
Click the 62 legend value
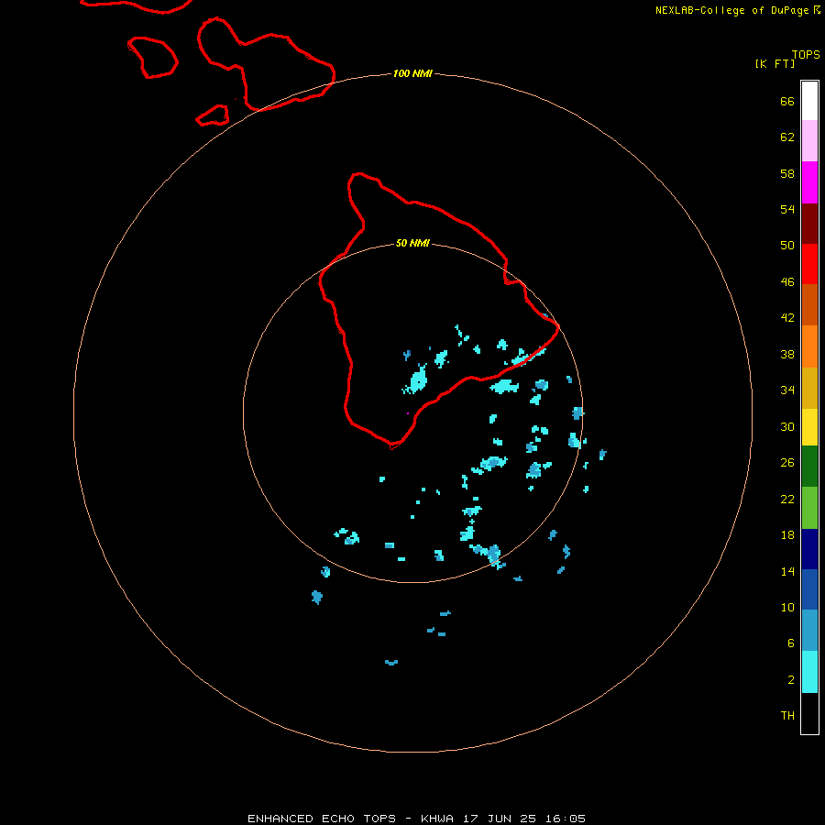pos(787,137)
